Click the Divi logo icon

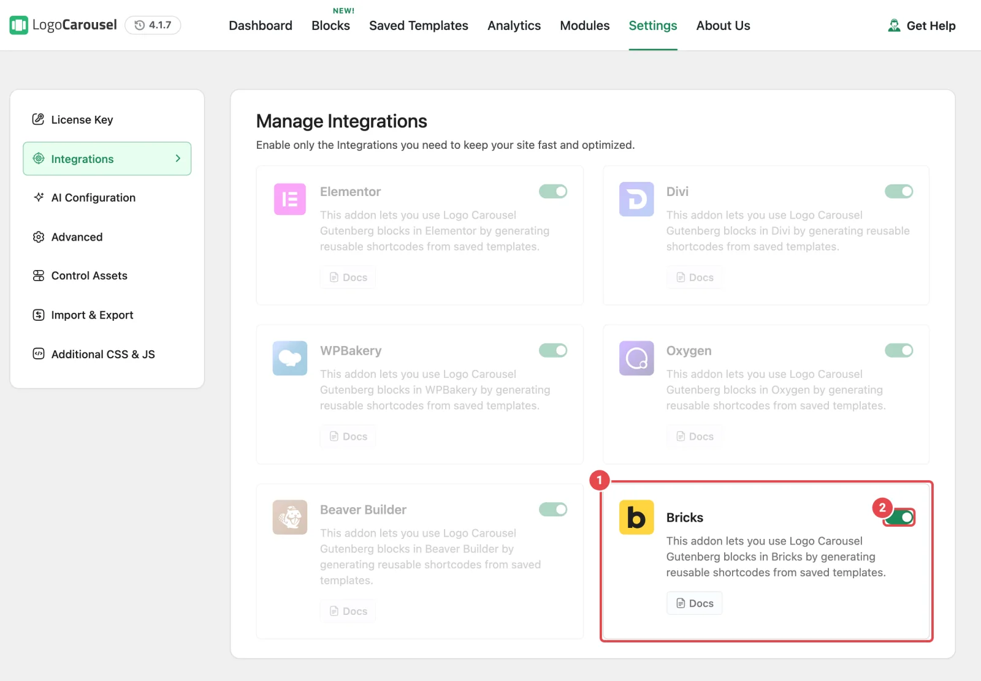(x=636, y=199)
